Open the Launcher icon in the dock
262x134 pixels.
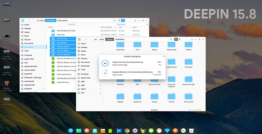click(71, 131)
